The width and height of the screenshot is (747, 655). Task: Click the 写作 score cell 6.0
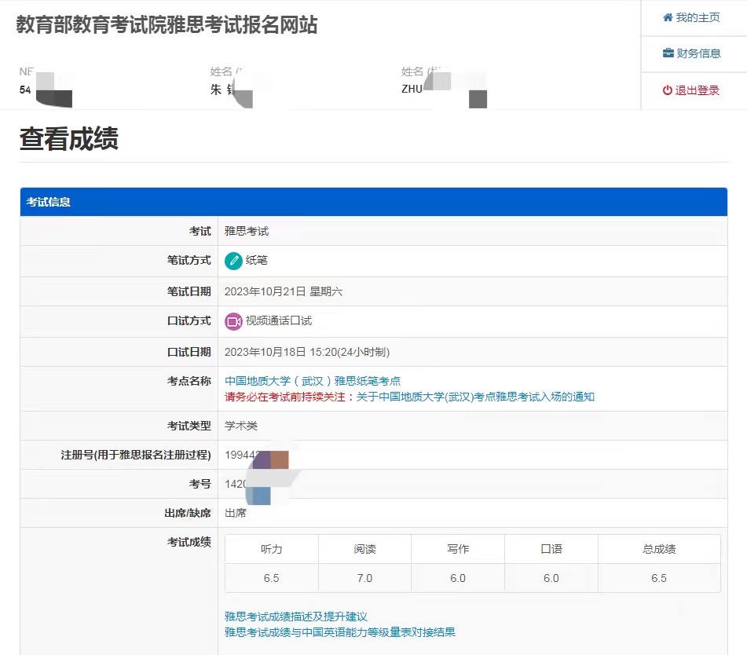[458, 578]
